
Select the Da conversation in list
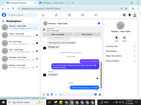coord(20,43)
